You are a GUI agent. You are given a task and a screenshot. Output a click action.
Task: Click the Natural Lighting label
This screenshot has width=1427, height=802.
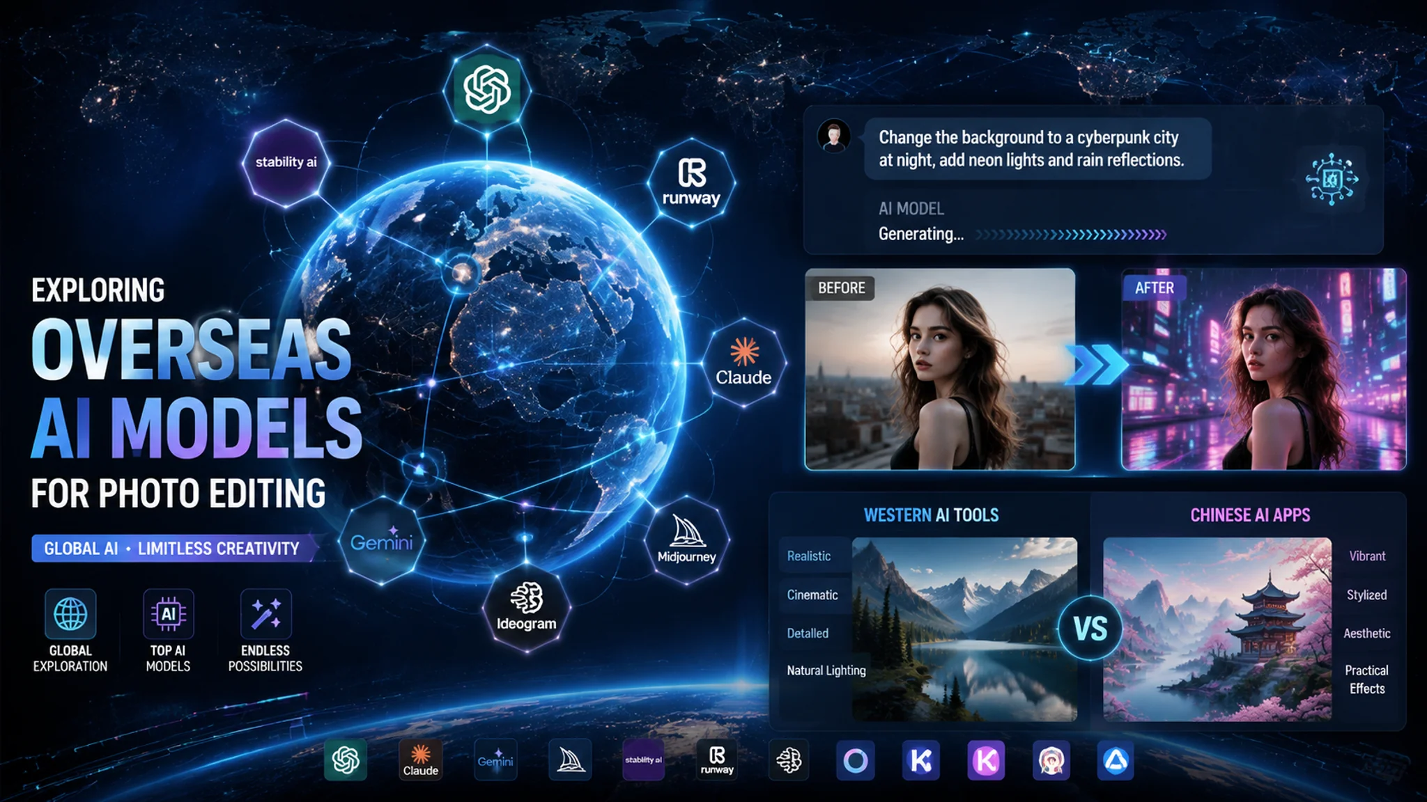click(x=826, y=670)
